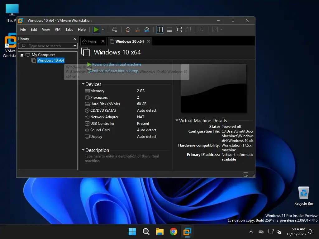This screenshot has width=319, height=239.
Task: Click the Unity mode toolbar icon
Action: (x=188, y=30)
